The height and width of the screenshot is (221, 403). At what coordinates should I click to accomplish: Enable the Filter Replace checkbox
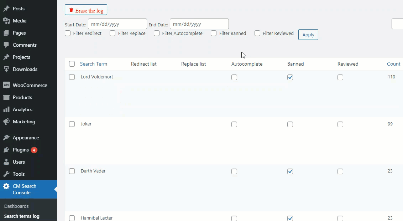(x=112, y=33)
